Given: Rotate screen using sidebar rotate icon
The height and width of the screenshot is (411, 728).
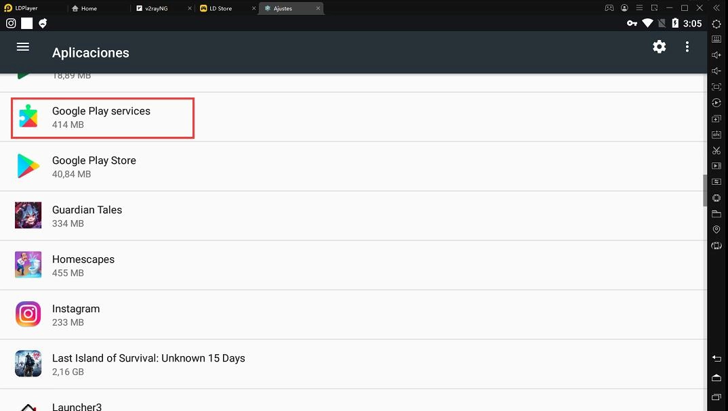Looking at the screenshot, I should click(x=716, y=245).
